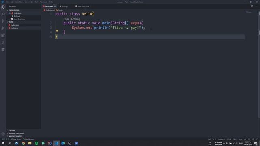Select language mode Java in status bar
This screenshot has height=146, width=260.
click(x=240, y=140)
